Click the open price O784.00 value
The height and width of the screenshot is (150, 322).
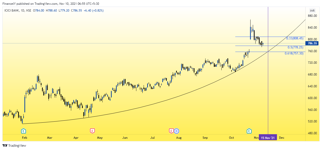pos(38,11)
